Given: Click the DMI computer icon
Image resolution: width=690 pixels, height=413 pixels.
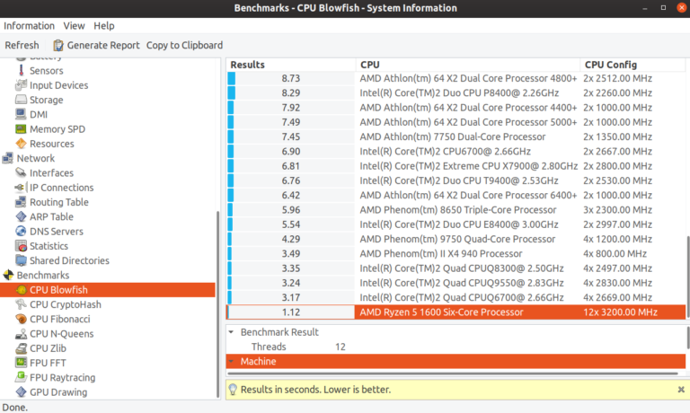Looking at the screenshot, I should (21, 114).
